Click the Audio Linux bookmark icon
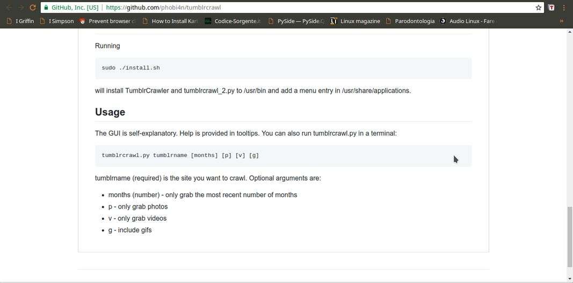Viewport: 573px width, 283px height. pos(443,21)
